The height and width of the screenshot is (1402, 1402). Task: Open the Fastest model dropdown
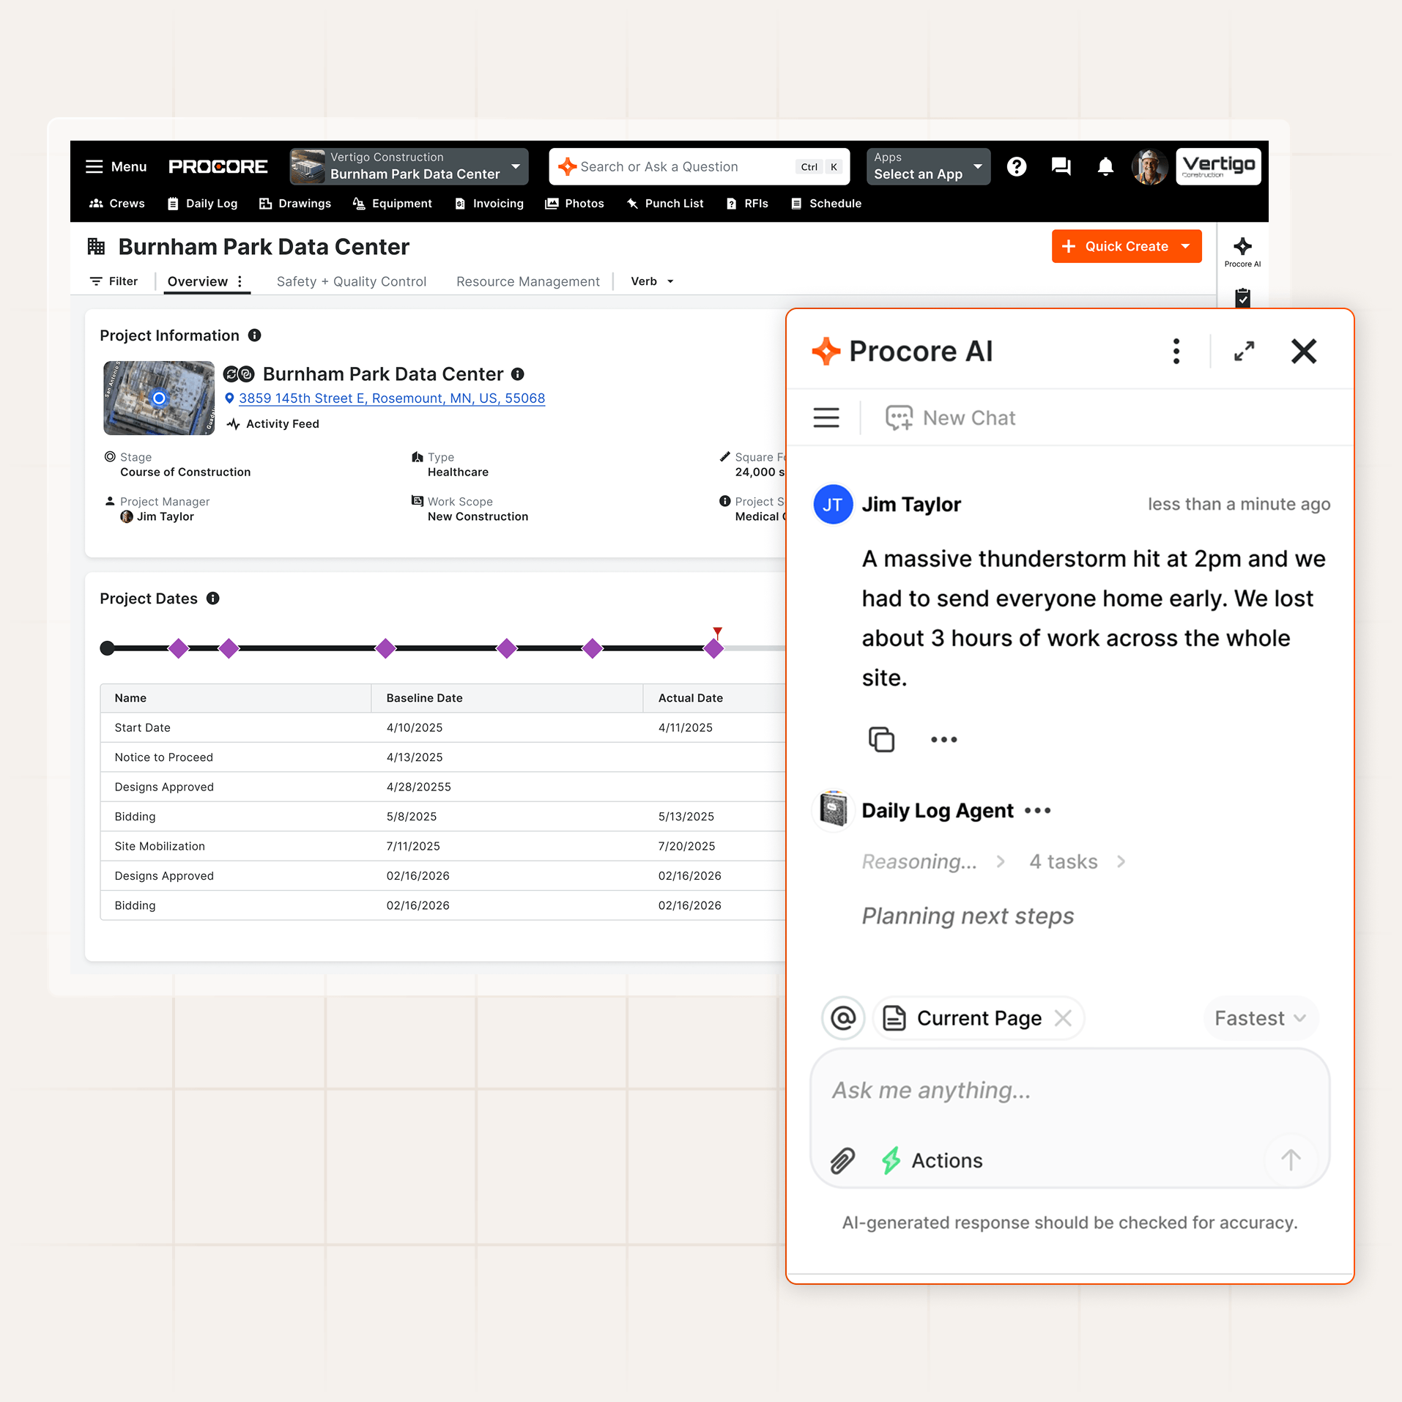[x=1260, y=1018]
